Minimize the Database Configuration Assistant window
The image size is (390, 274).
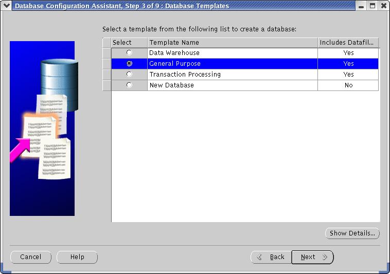361,6
